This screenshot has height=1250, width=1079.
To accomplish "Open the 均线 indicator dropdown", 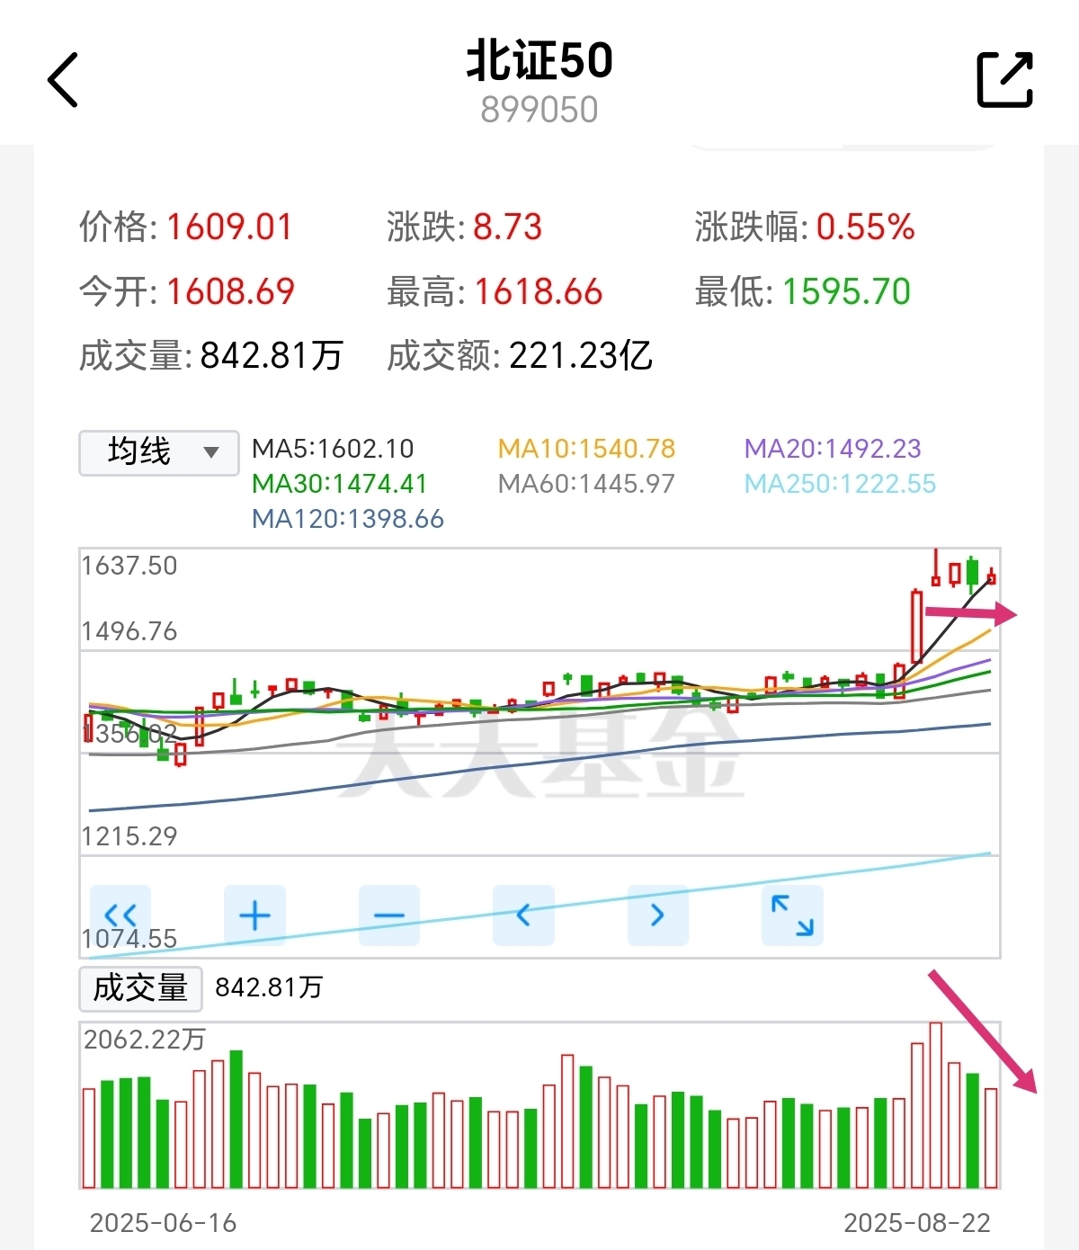I will 159,452.
